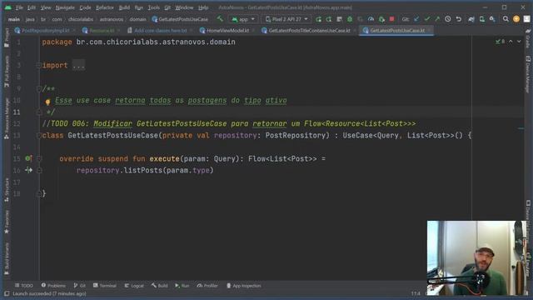Screen dimensions: 533x300
Task: Click 'astranovos' breadcrumb segment
Action: (x=112, y=19)
